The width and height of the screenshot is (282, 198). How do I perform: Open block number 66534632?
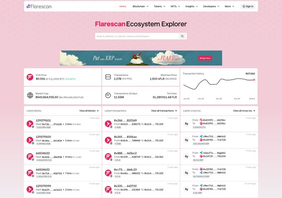point(43,170)
